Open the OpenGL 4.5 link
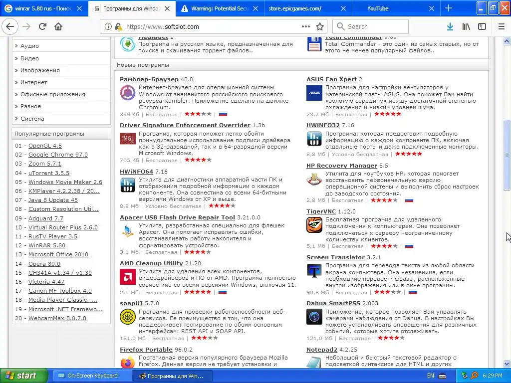Screen dimensions: 511x383 tap(45, 146)
